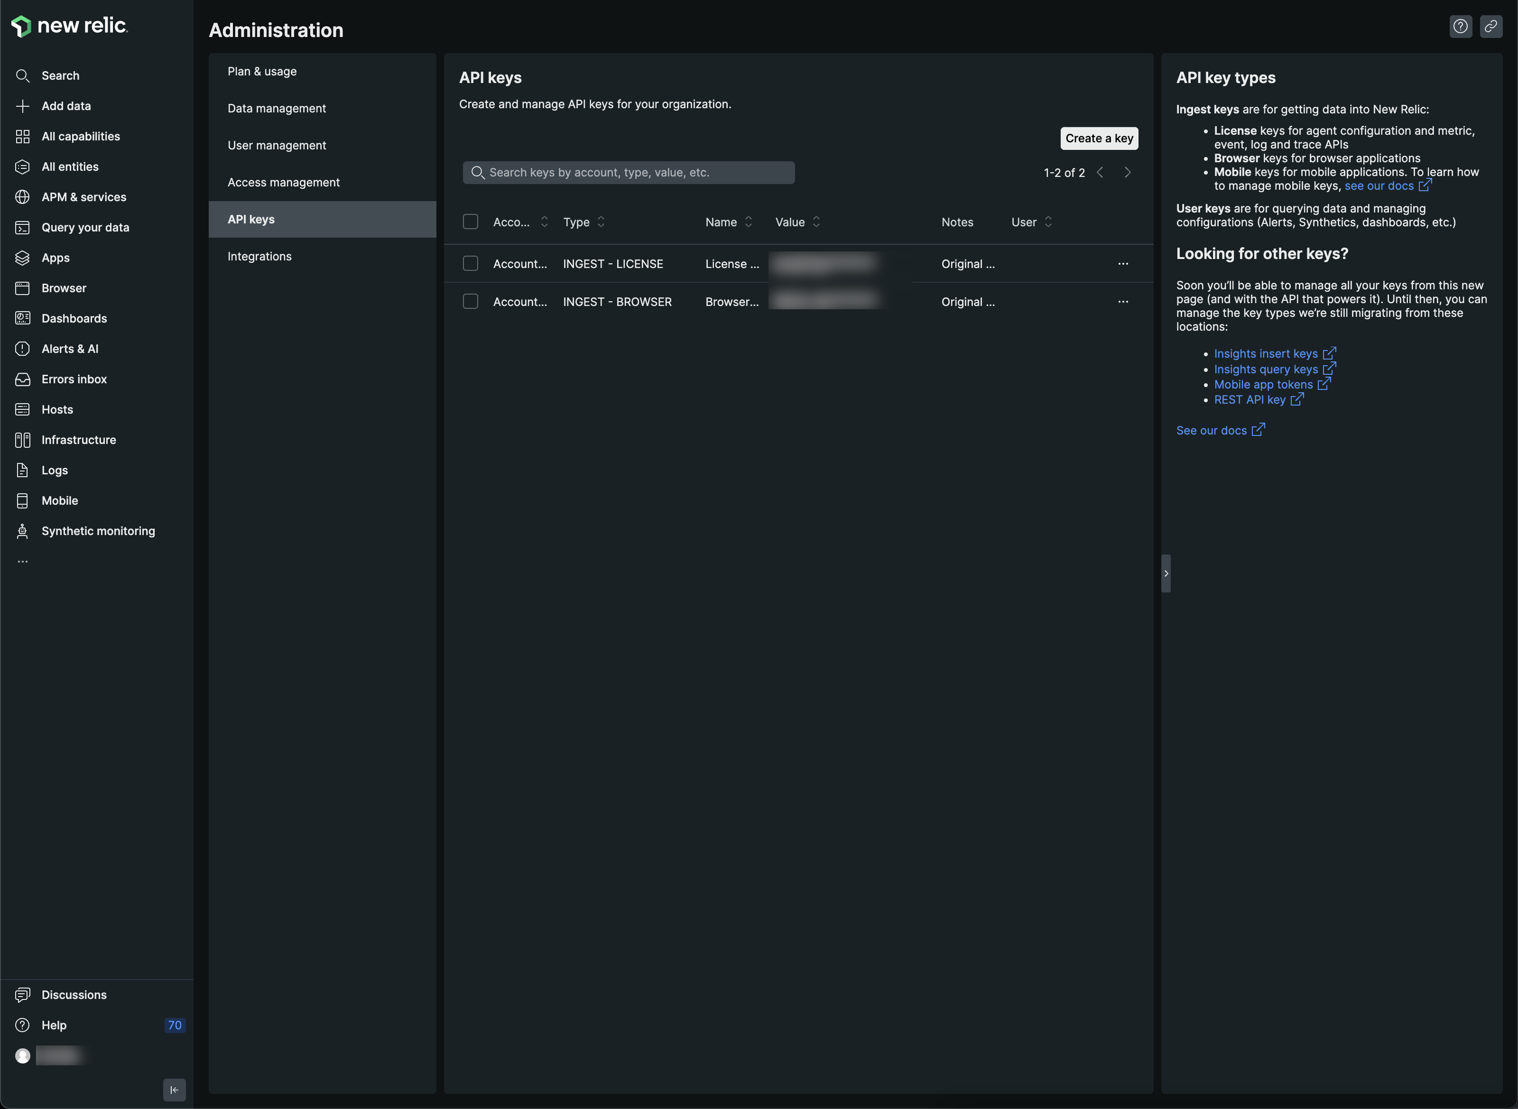
Task: Open Mobile app tokens link
Action: tap(1272, 385)
